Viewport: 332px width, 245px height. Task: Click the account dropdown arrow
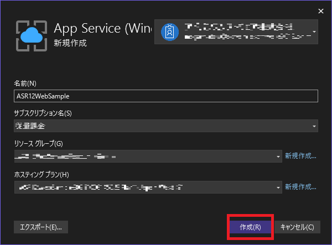(314, 32)
